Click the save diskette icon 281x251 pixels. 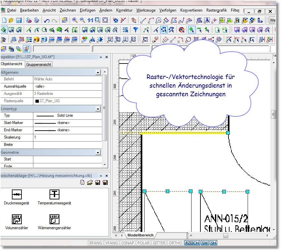pyautogui.click(x=19, y=21)
